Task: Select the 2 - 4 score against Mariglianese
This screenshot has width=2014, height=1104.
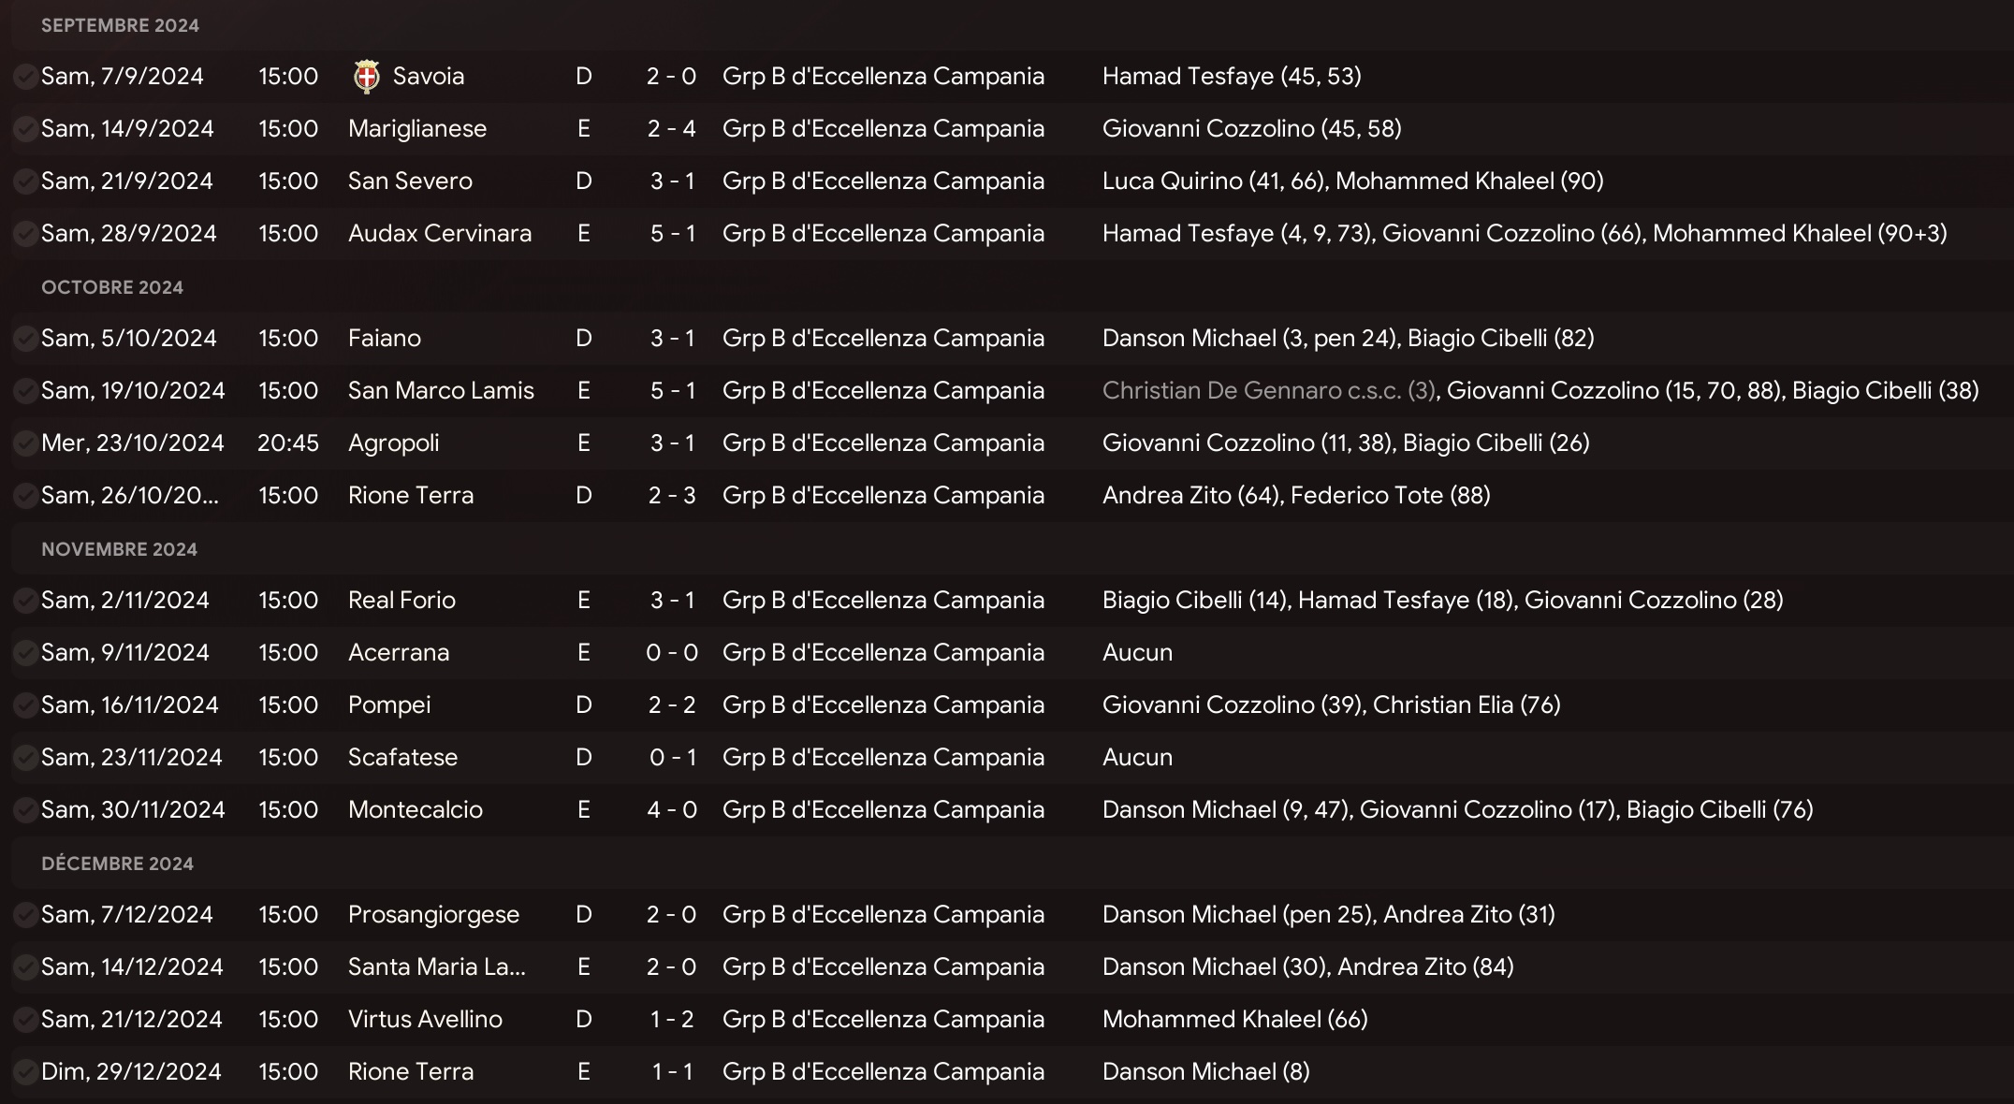Action: pos(672,129)
